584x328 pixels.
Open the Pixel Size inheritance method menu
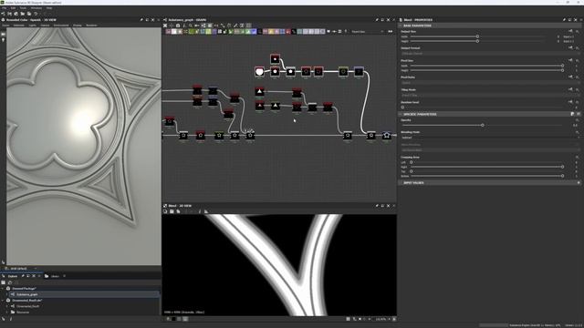pyautogui.click(x=570, y=60)
